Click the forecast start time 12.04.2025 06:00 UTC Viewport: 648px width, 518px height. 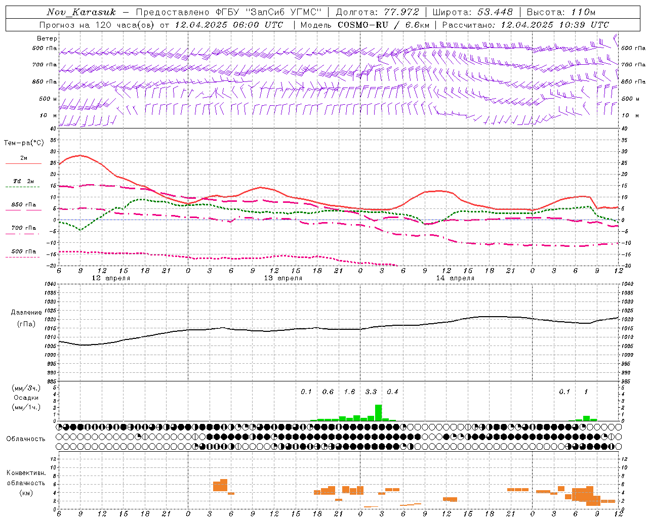pyautogui.click(x=229, y=25)
